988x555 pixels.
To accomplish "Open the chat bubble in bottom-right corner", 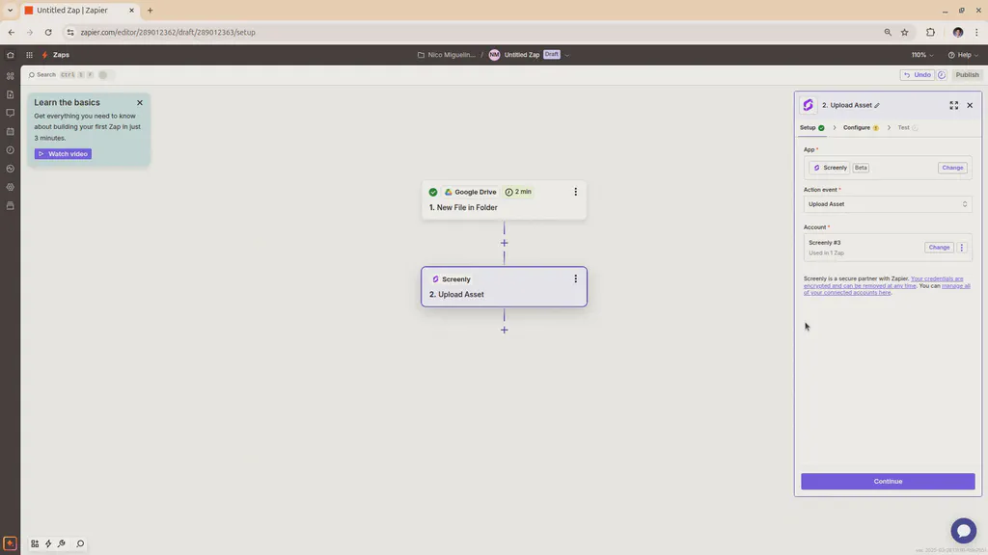I will (964, 530).
